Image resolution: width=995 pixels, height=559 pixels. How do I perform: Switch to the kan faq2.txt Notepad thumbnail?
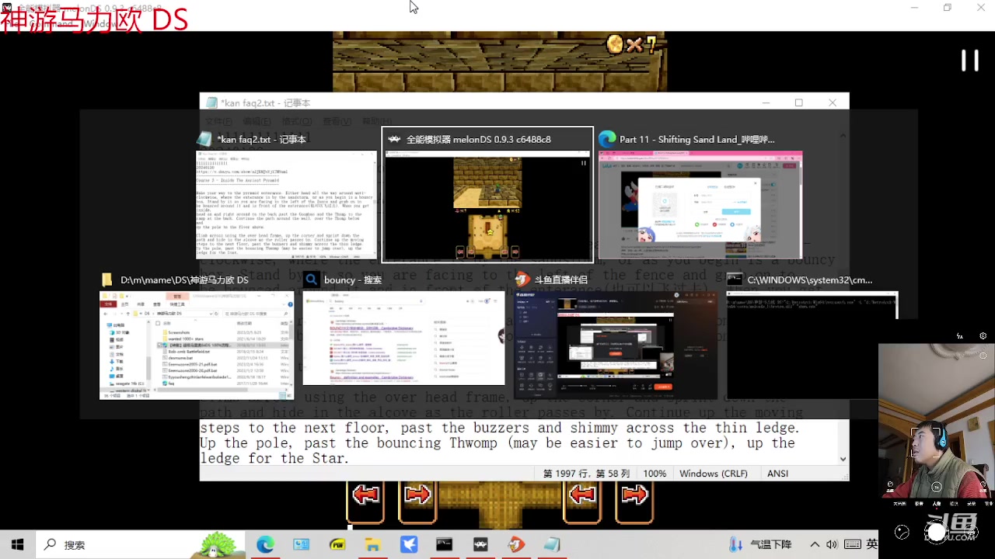[x=286, y=205]
